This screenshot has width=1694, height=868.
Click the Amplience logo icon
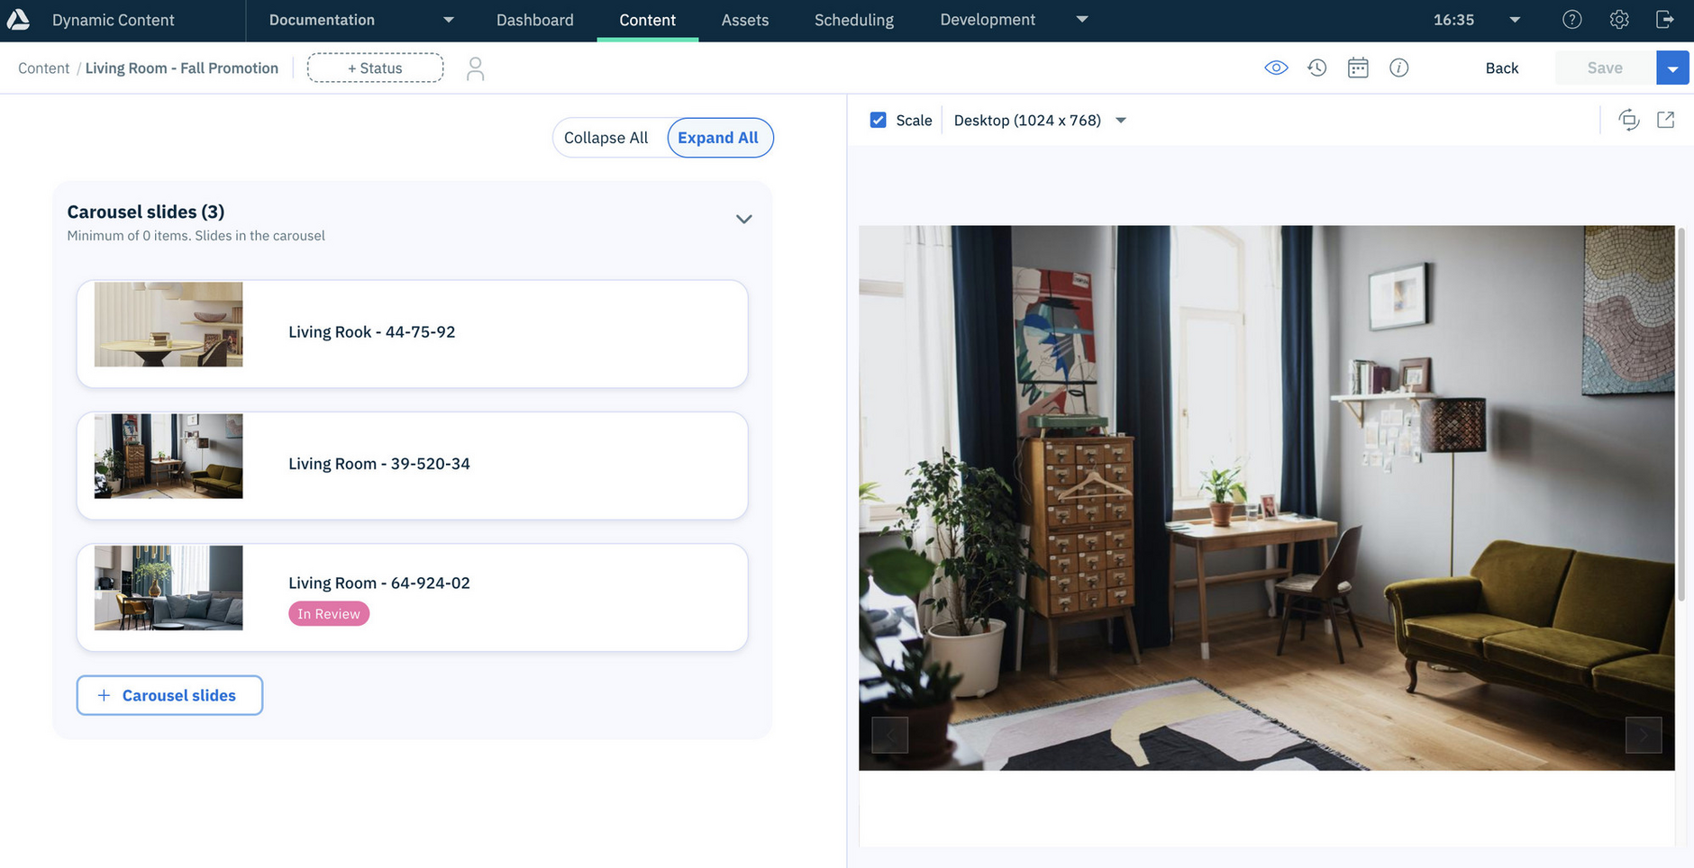pyautogui.click(x=18, y=19)
